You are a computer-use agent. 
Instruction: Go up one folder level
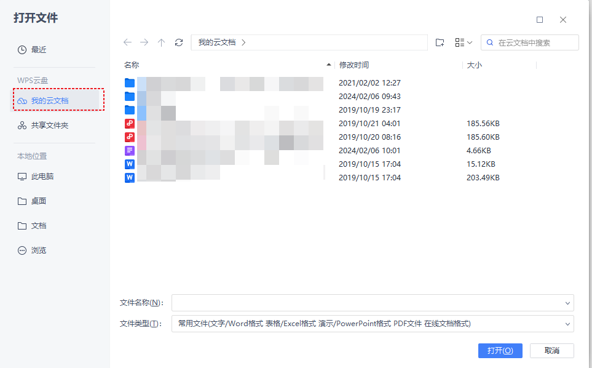(x=161, y=42)
